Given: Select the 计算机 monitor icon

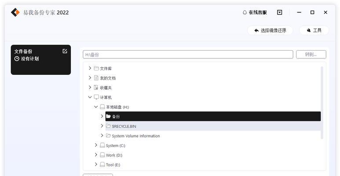Looking at the screenshot, I should (96, 97).
